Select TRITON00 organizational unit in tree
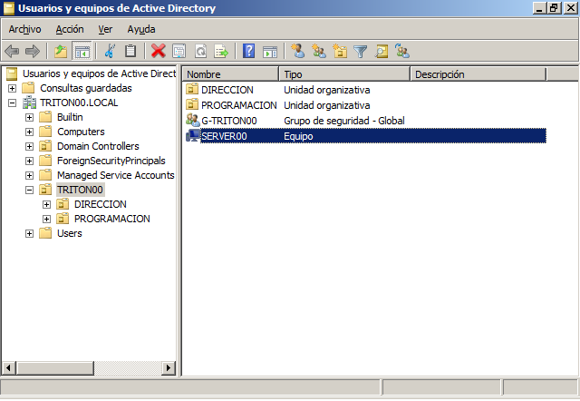 (80, 190)
